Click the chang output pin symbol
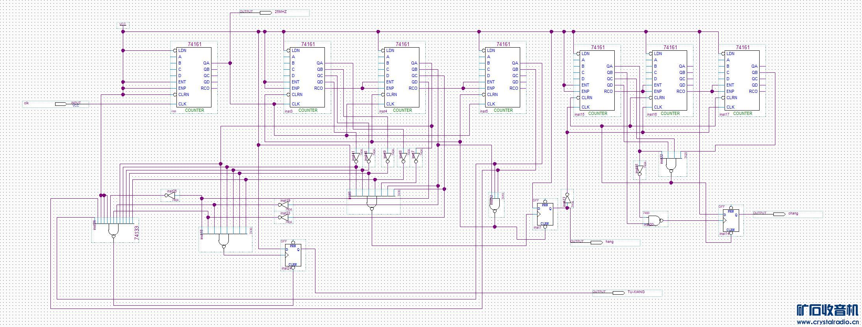 click(779, 214)
